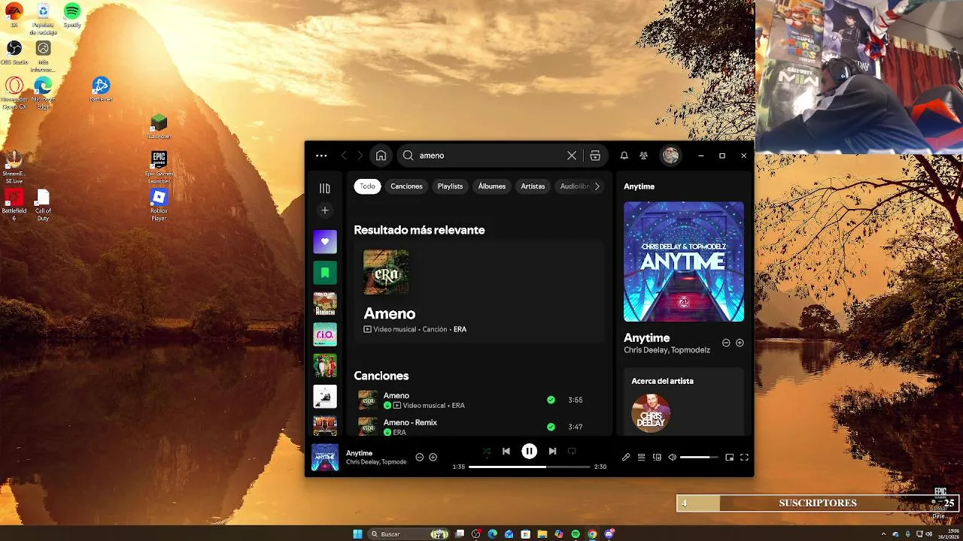
Task: Play the 'Ameno - Remix' song row
Action: click(x=479, y=427)
